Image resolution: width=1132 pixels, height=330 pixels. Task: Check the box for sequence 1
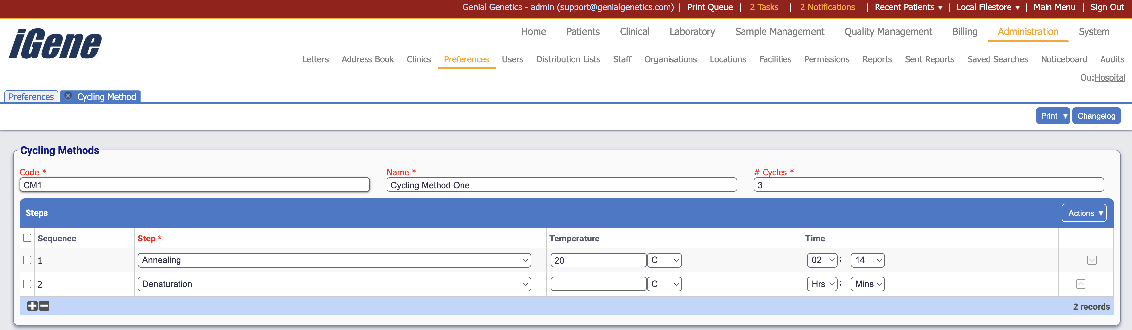[x=27, y=260]
